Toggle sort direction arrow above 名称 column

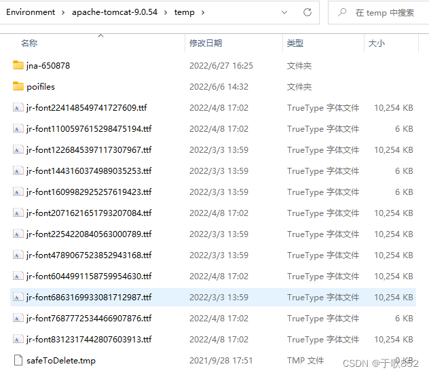(x=100, y=35)
